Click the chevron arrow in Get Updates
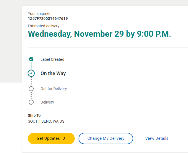Screen dimensions: 188x153 pos(65,138)
